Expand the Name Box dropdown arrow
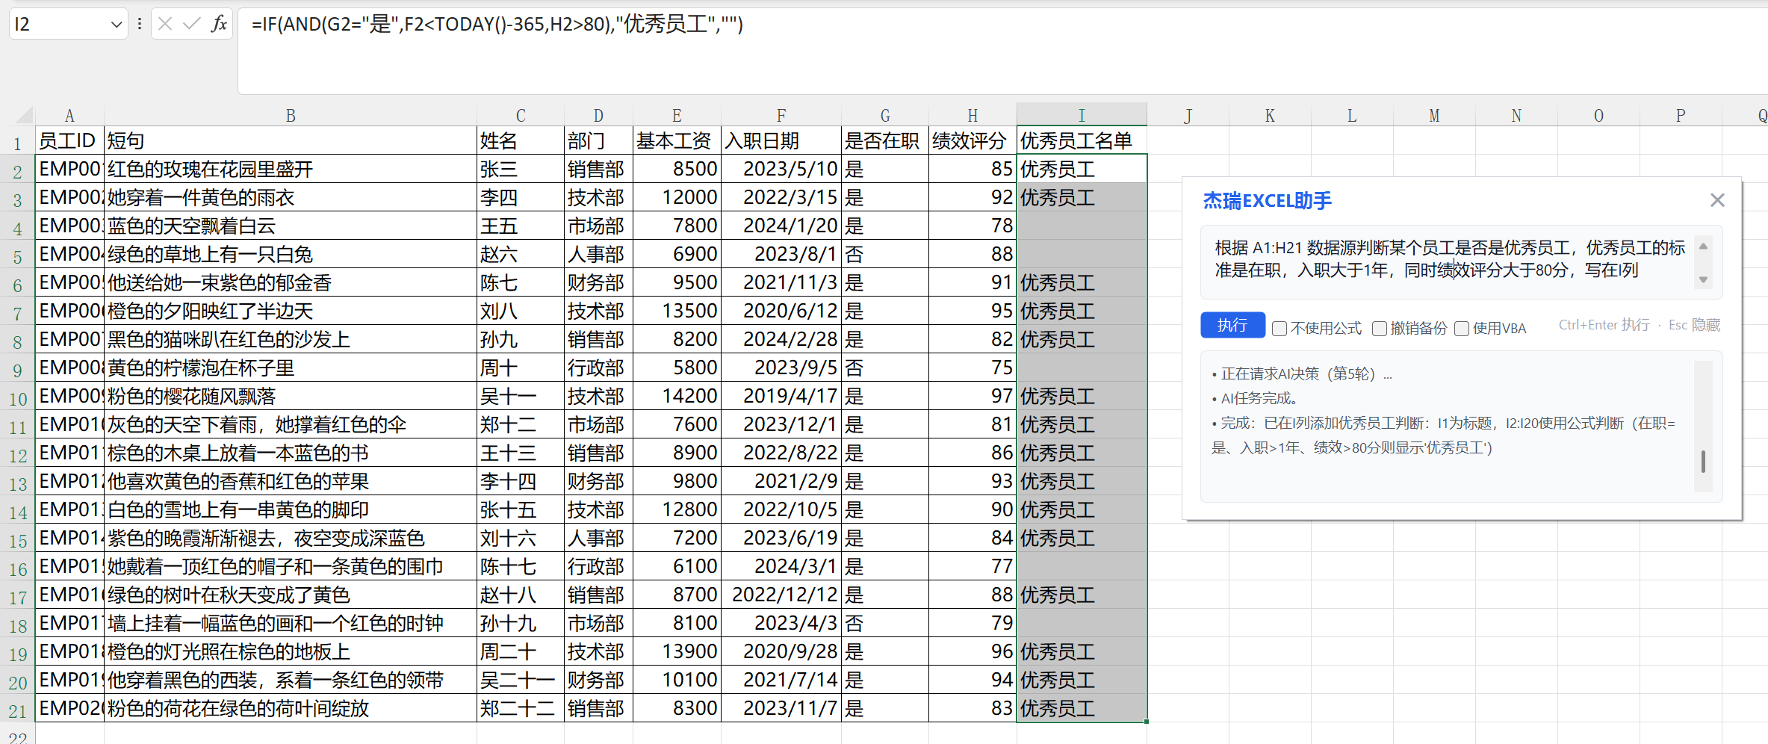This screenshot has height=744, width=1768. [x=116, y=25]
